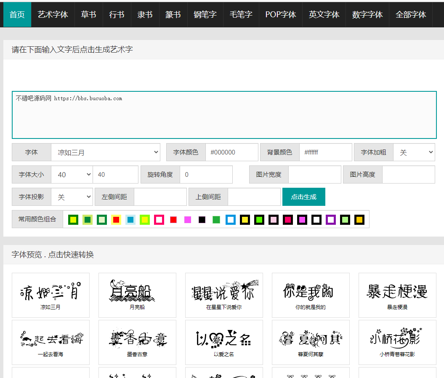Click the 点击生成 generate button
444x378 pixels.
click(x=304, y=197)
